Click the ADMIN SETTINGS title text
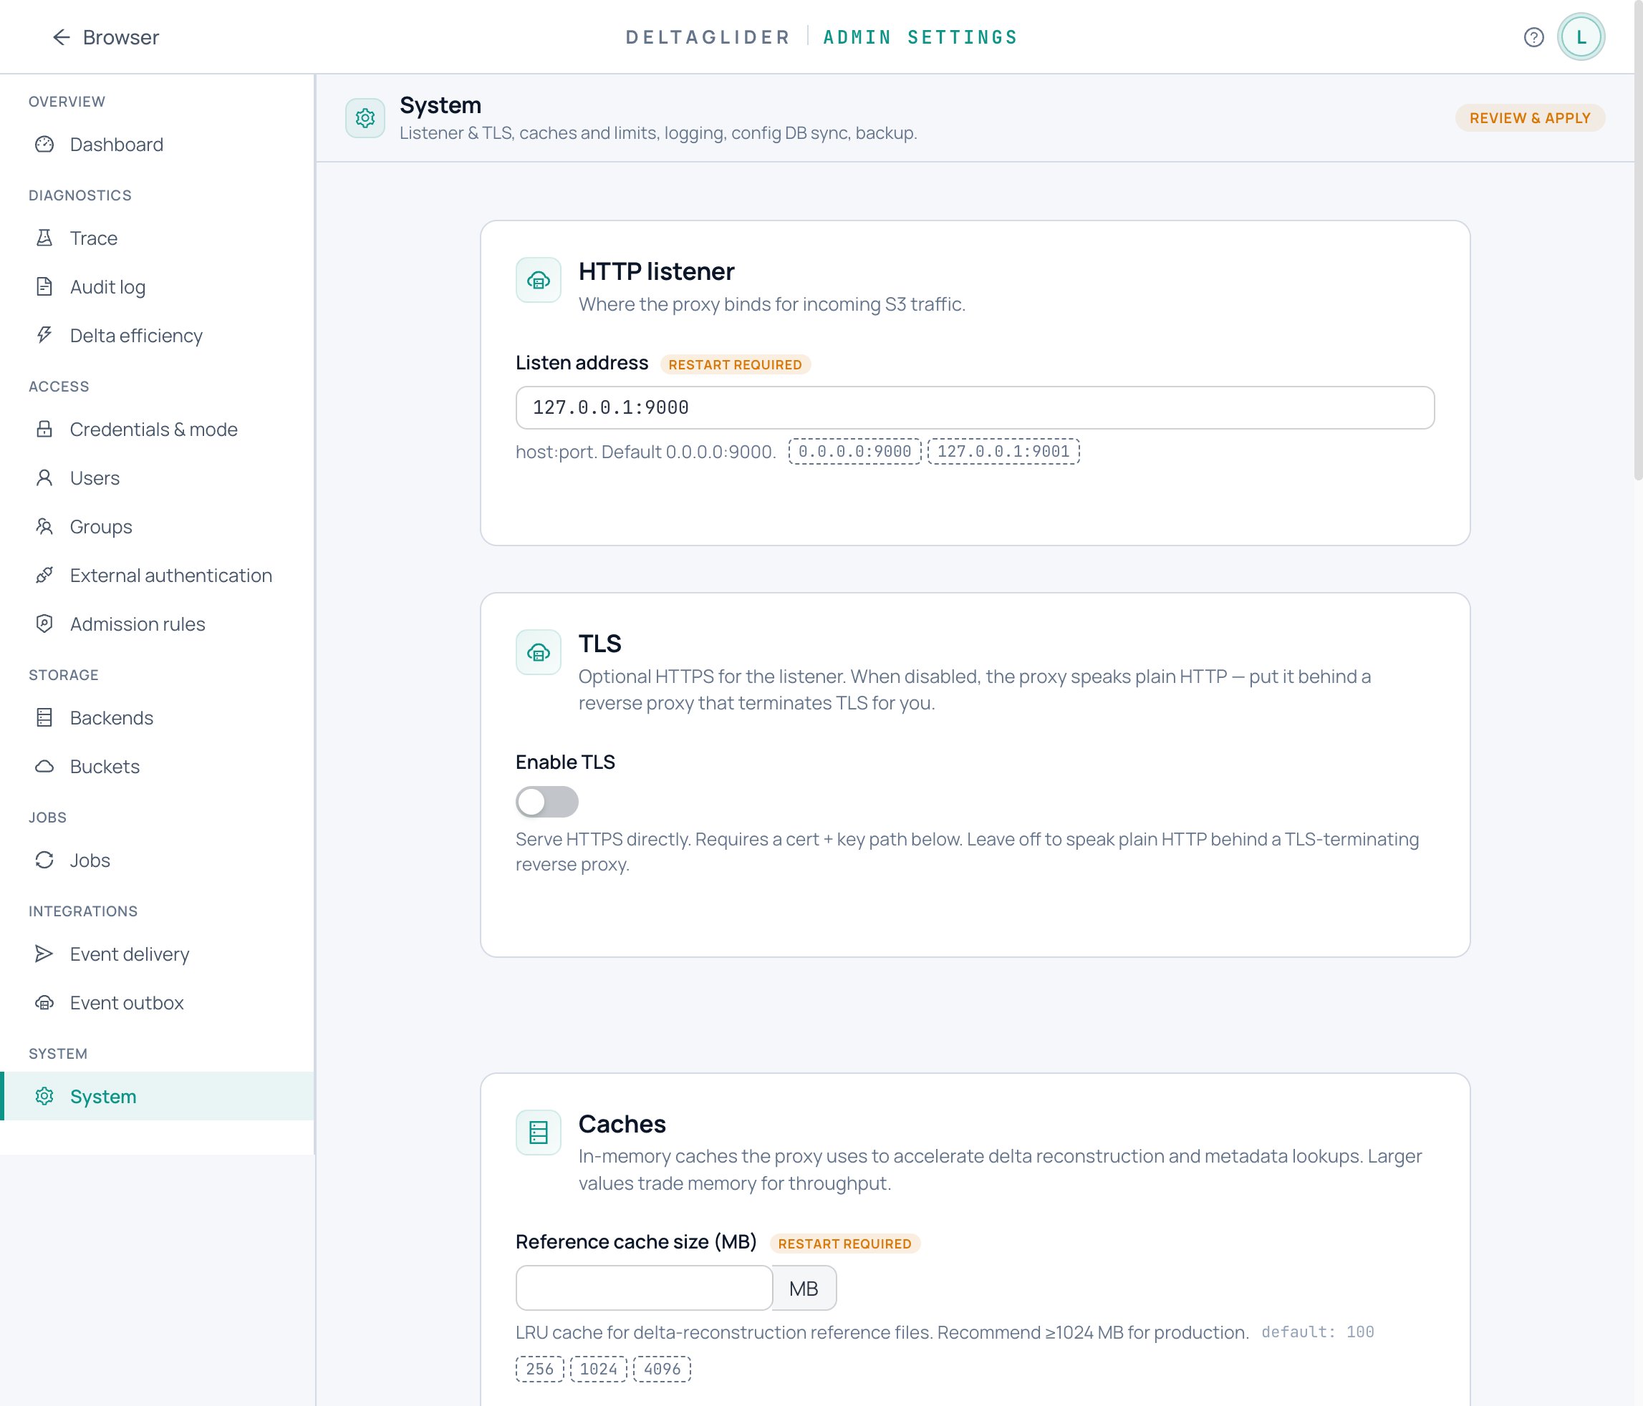The image size is (1643, 1406). coord(920,37)
